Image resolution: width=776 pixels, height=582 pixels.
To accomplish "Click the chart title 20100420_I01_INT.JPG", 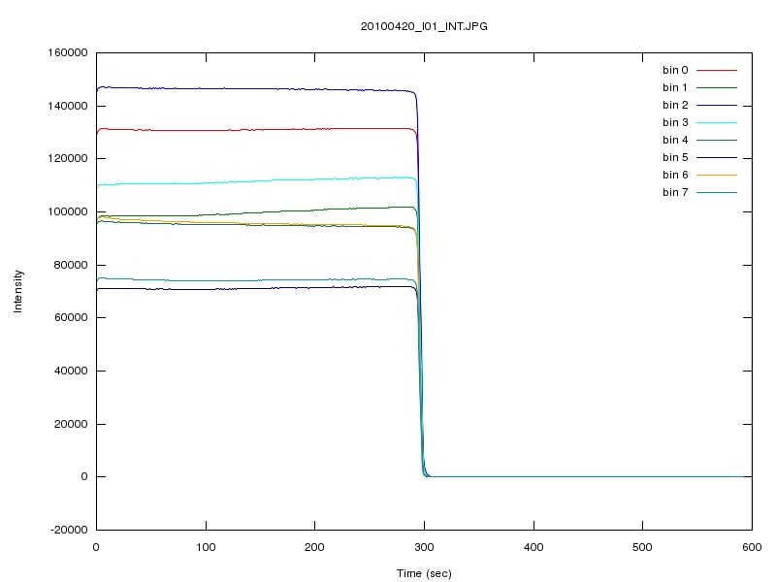I will [x=424, y=26].
